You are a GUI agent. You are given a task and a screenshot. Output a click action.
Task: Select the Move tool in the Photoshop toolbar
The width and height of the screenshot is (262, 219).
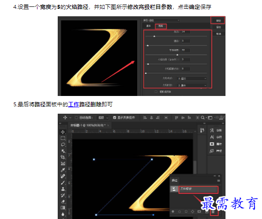tap(63, 132)
